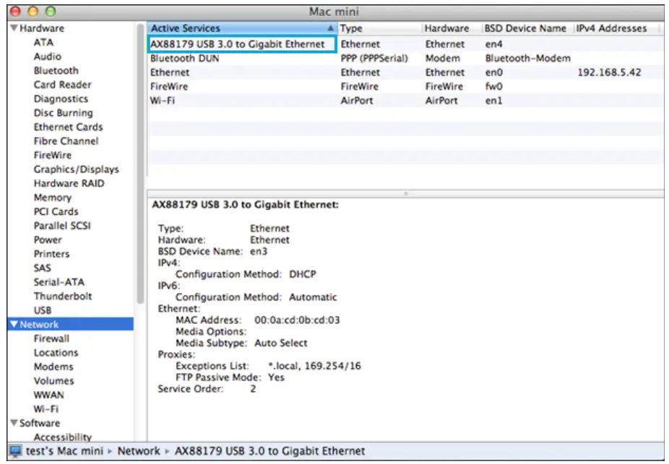Select the ATA hardware item
Image resolution: width=669 pixels, height=464 pixels.
43,42
